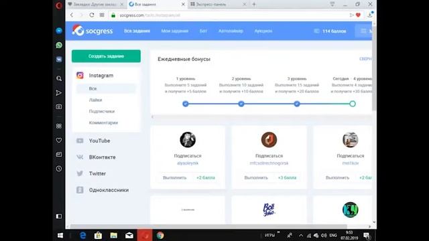Click the 1 уровень bonus checkpoint
Viewport: 429px width, 241px height.
click(186, 104)
